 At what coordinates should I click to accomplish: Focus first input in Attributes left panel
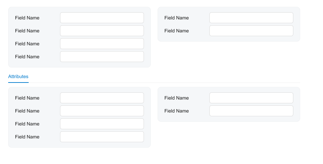pyautogui.click(x=102, y=98)
